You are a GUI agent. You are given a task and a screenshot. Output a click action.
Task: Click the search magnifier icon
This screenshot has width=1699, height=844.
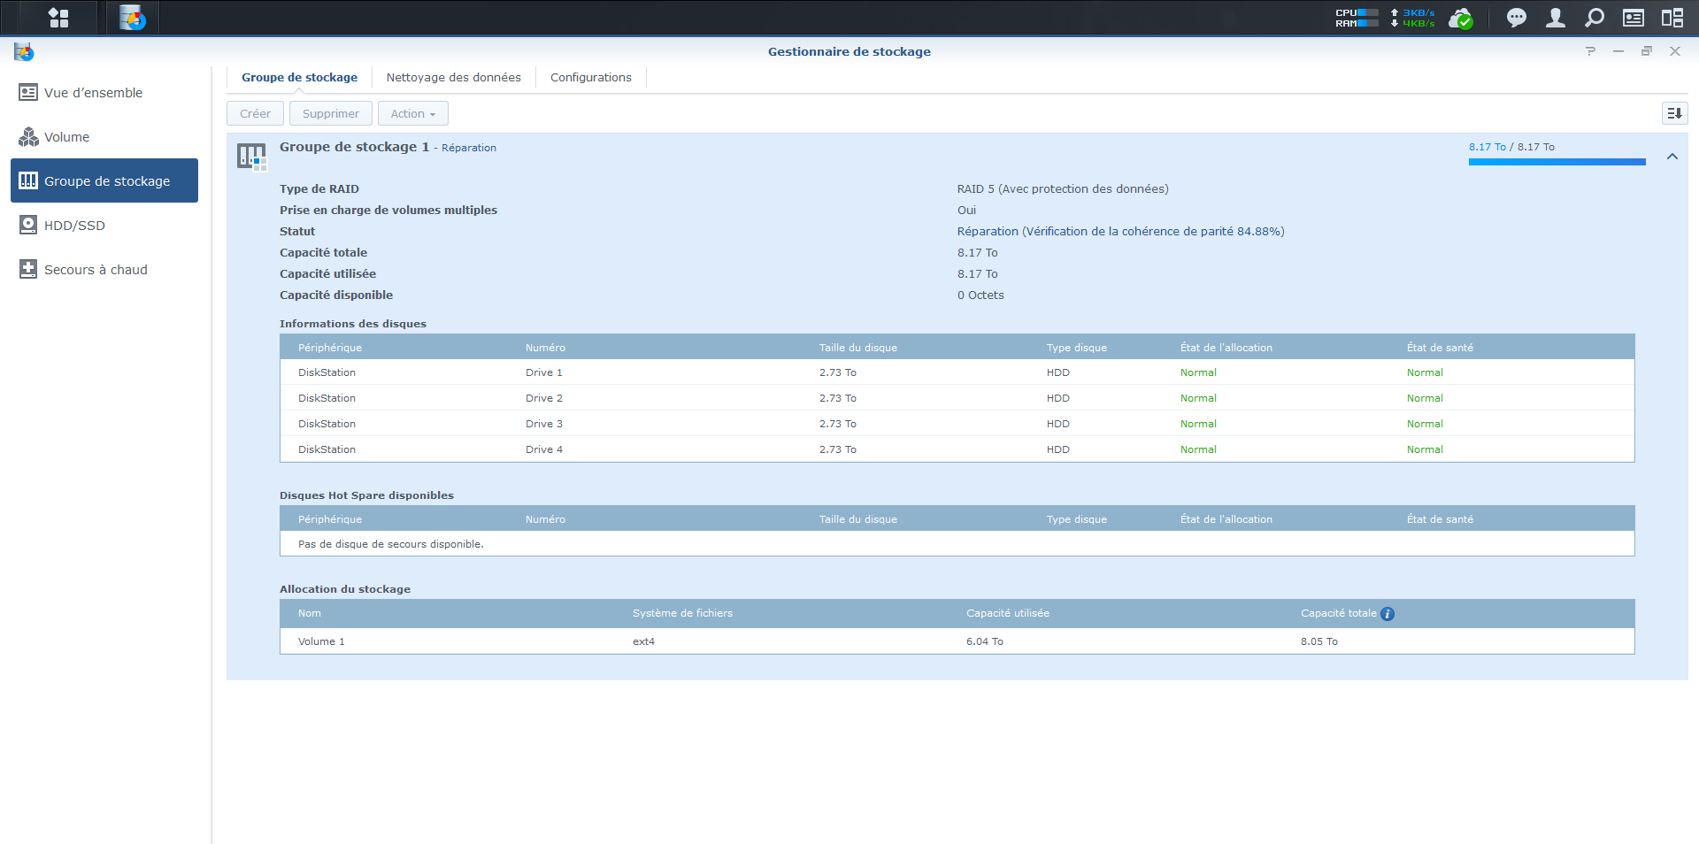(1594, 18)
